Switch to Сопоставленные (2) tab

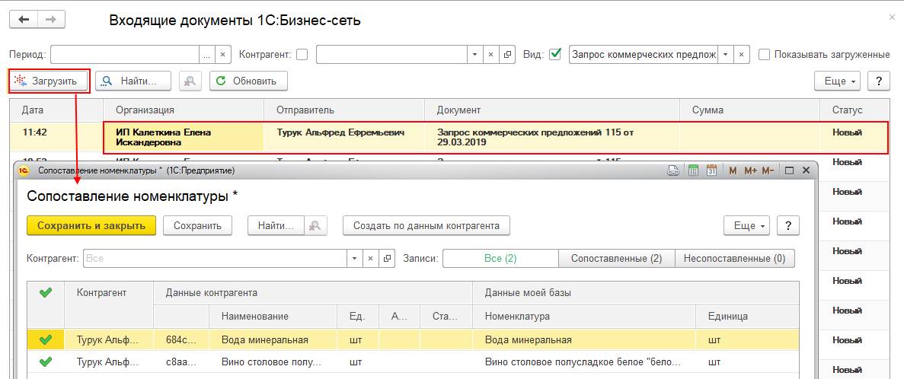coord(616,259)
